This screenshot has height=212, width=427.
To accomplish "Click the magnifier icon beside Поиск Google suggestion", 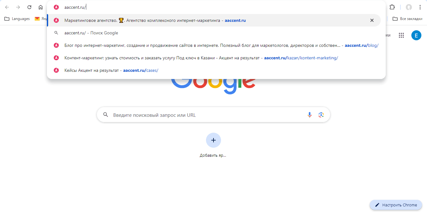I will tap(56, 33).
